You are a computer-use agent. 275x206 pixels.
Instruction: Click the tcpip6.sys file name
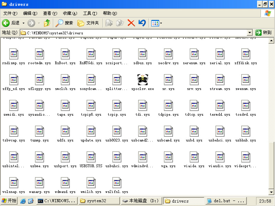(91, 115)
